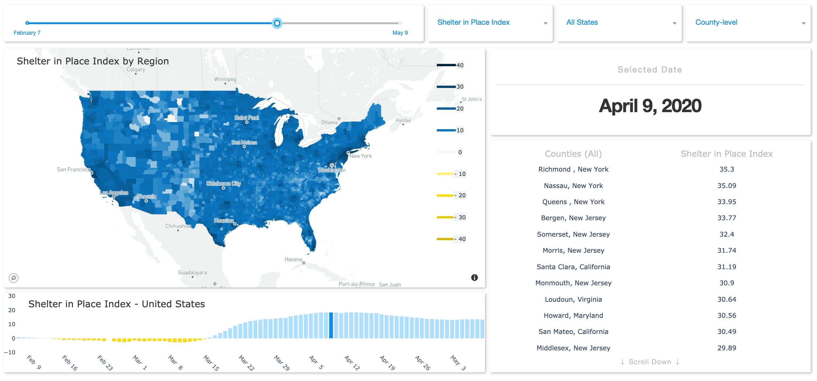Click Nassau, New York row
The height and width of the screenshot is (381, 817).
pyautogui.click(x=650, y=186)
